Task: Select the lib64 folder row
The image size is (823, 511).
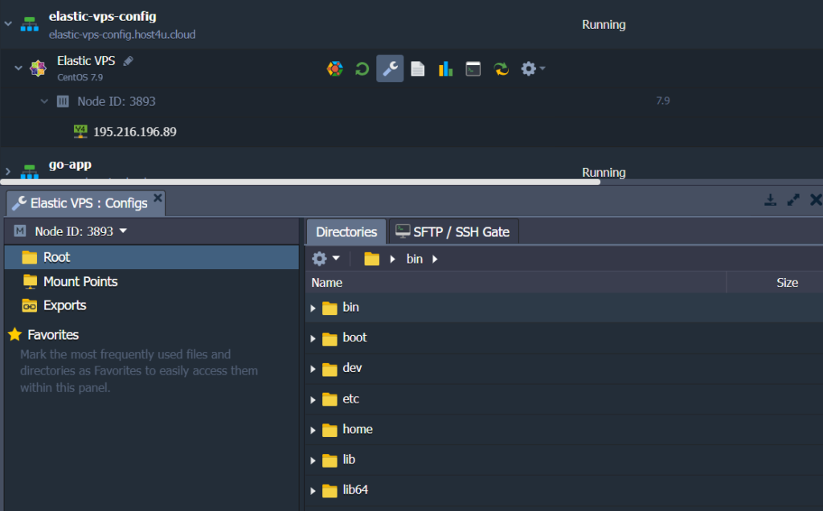Action: (563, 491)
